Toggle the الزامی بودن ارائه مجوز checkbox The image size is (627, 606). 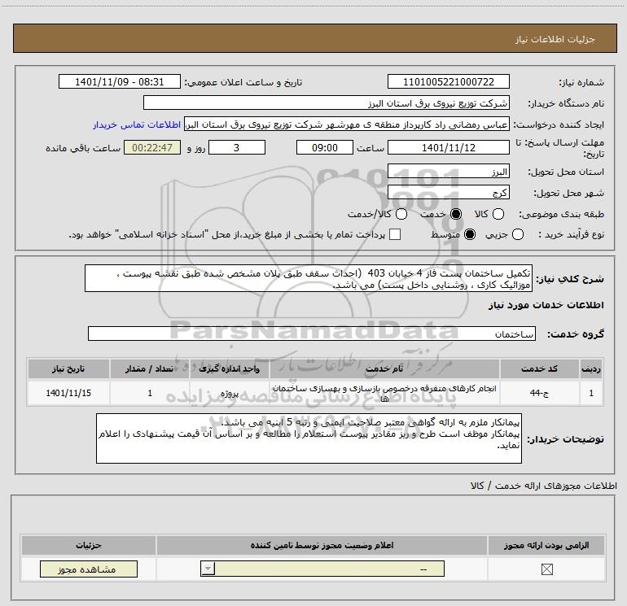click(546, 569)
